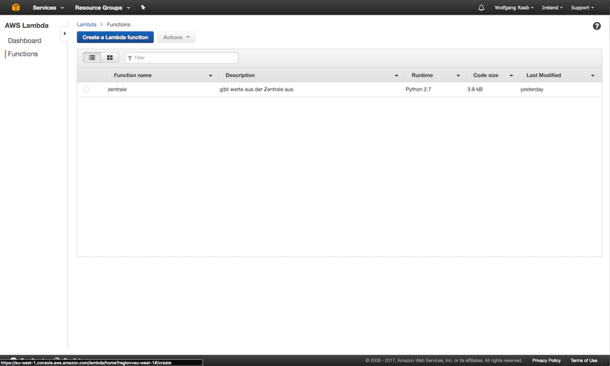Screen dimensions: 610x366
Task: Open Dashboard in the sidebar
Action: click(24, 41)
